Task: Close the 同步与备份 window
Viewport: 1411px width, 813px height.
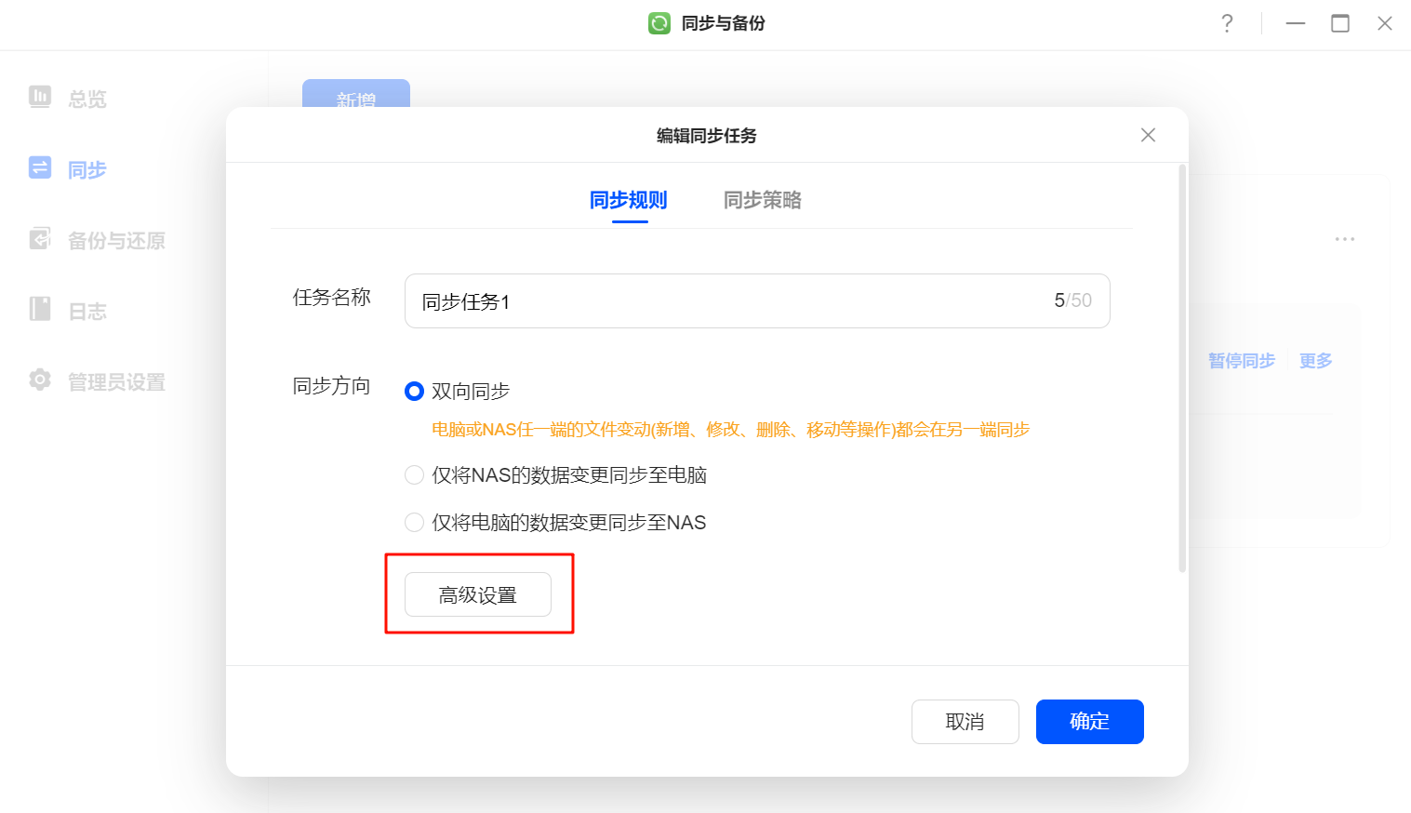Action: coord(1385,23)
